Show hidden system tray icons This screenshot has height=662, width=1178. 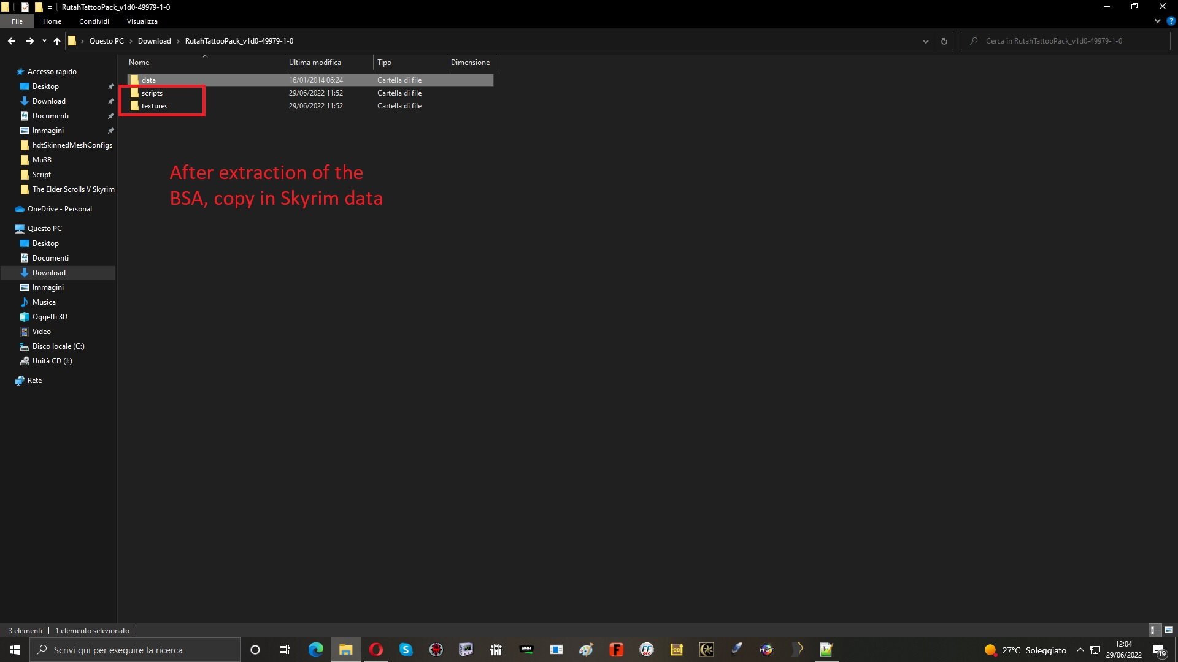[1080, 650]
